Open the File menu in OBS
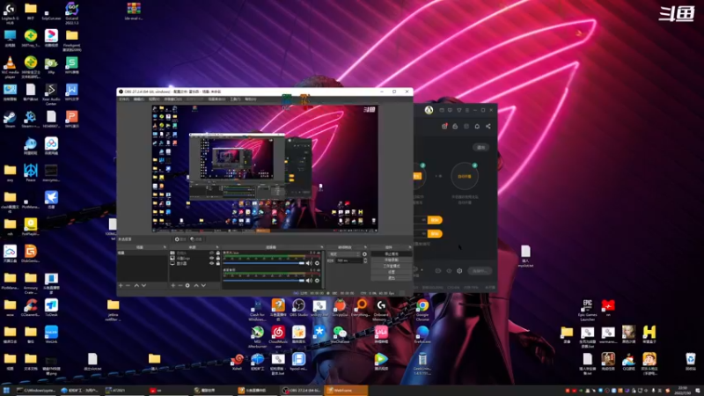Screen dimensions: 704x396 (x=124, y=99)
